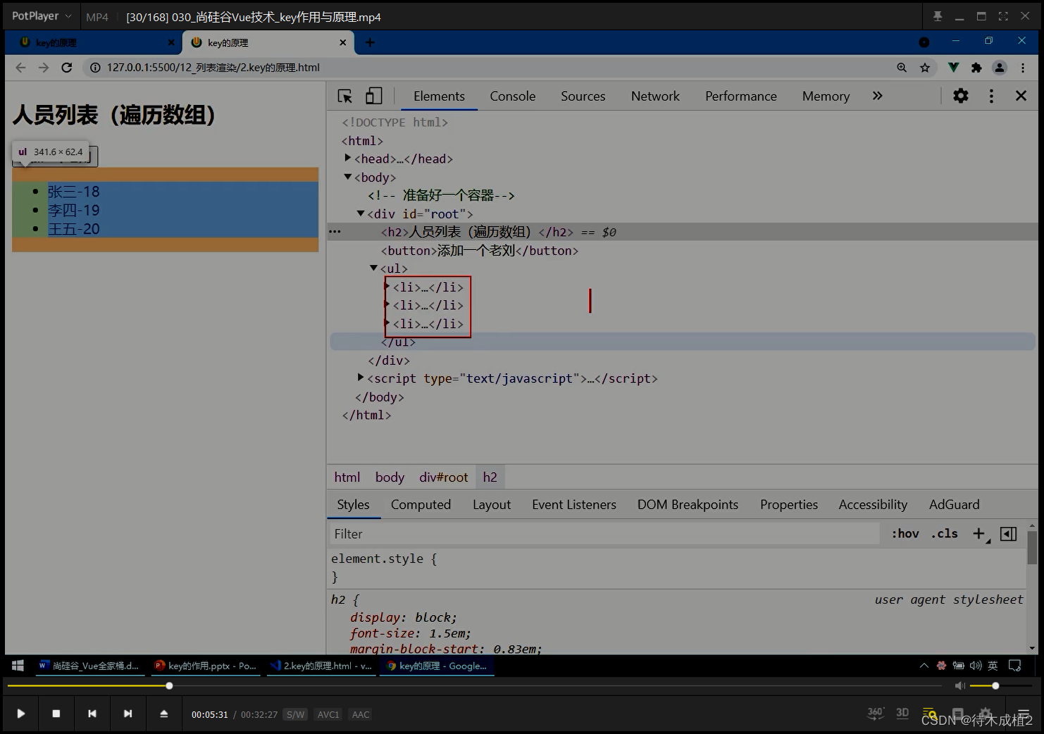Activate the inspect element picker
Viewport: 1044px width, 734px height.
point(345,97)
